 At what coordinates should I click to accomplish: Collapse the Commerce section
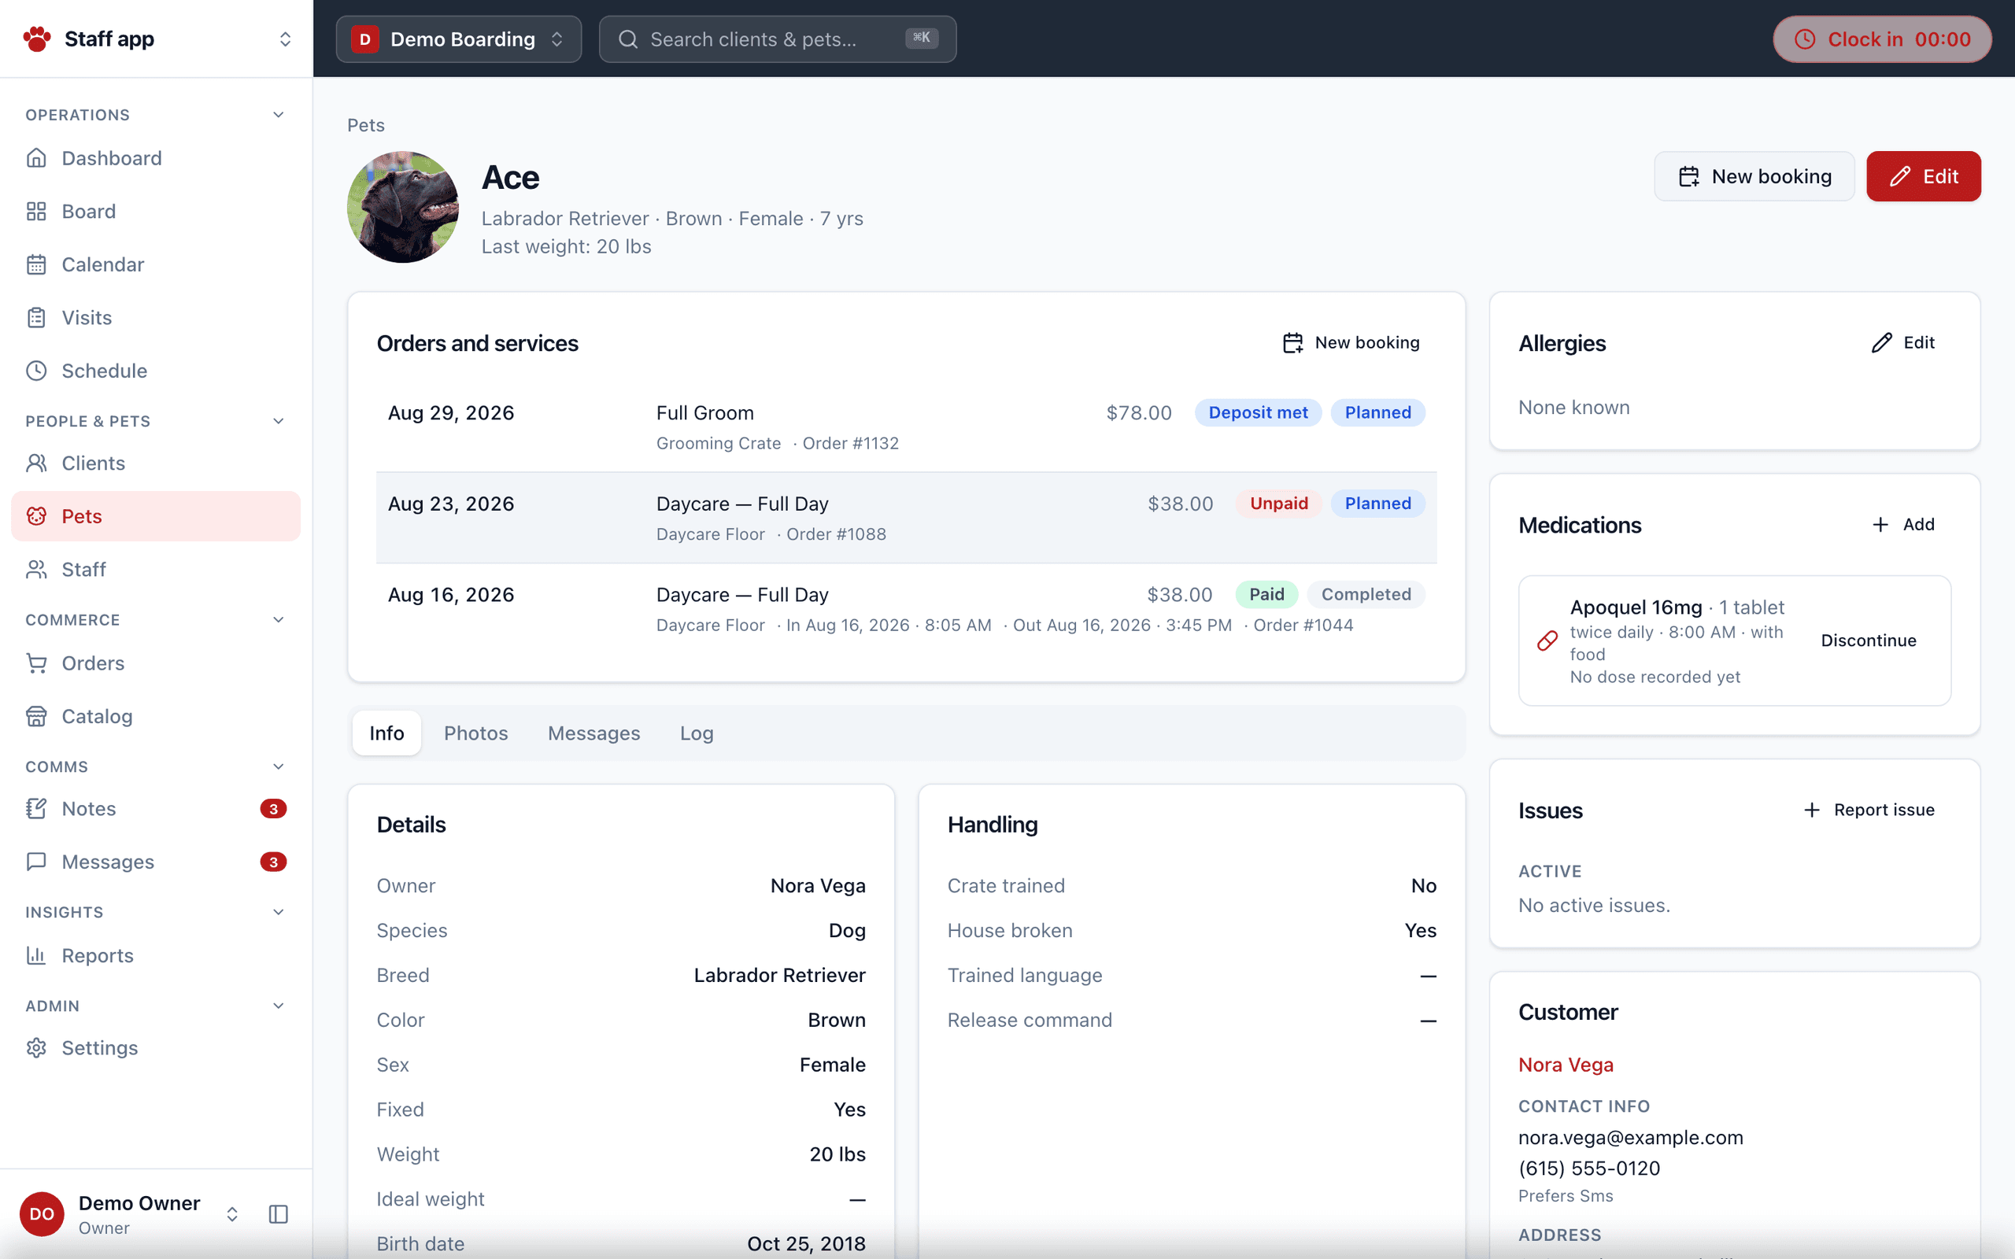[279, 619]
